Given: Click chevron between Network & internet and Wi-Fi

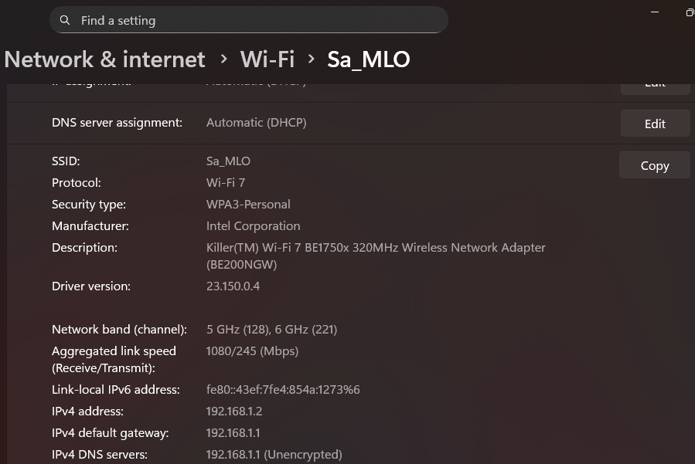Looking at the screenshot, I should (223, 59).
